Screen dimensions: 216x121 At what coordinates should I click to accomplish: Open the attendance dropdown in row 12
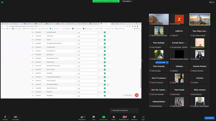pyautogui.click(x=88, y=36)
